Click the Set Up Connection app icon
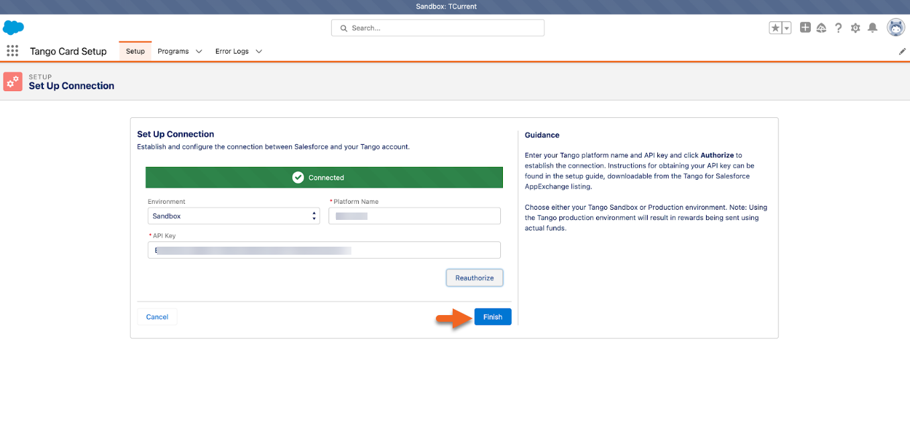The width and height of the screenshot is (910, 425). [12, 81]
